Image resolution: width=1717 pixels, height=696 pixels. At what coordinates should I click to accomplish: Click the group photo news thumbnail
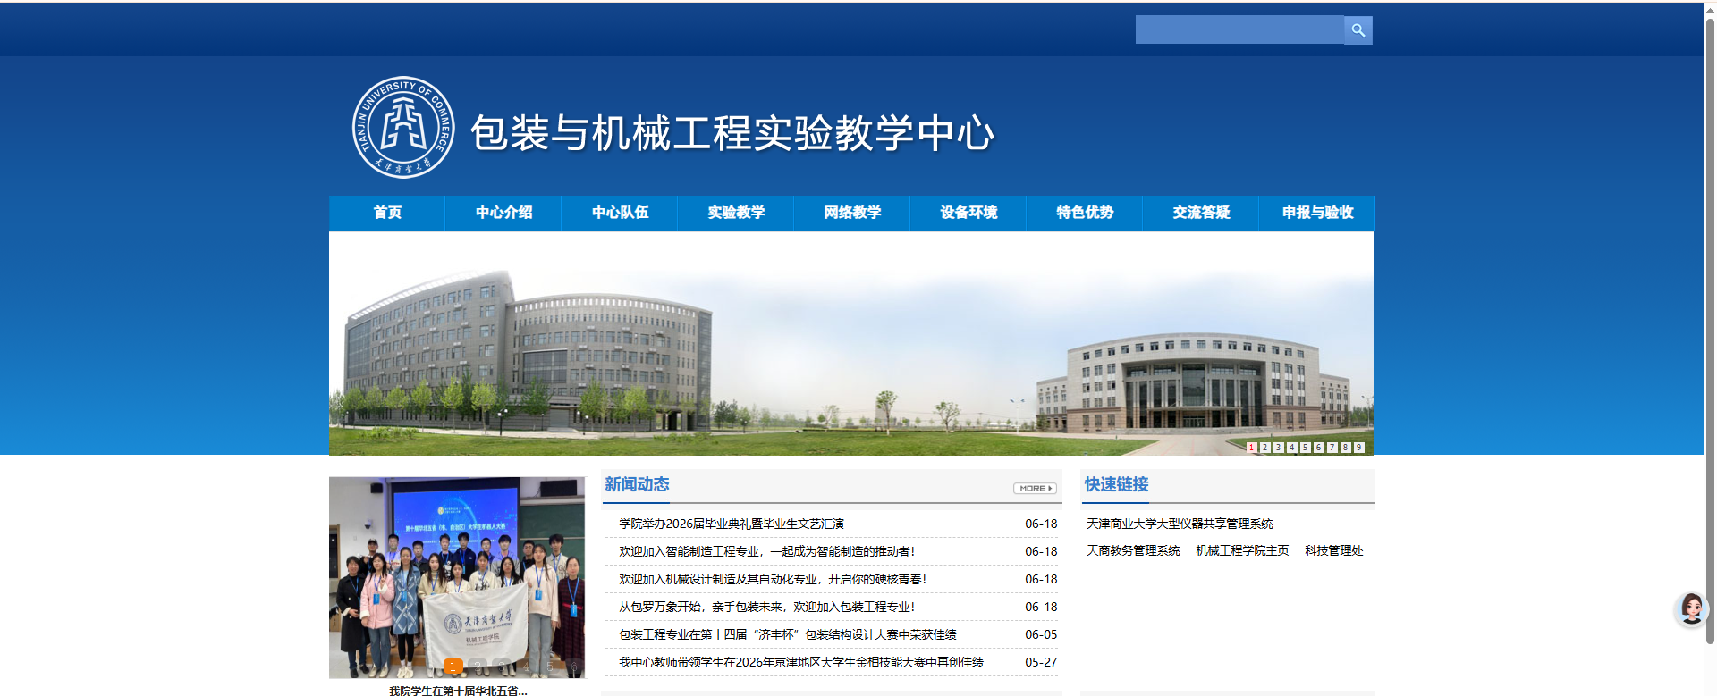click(457, 577)
